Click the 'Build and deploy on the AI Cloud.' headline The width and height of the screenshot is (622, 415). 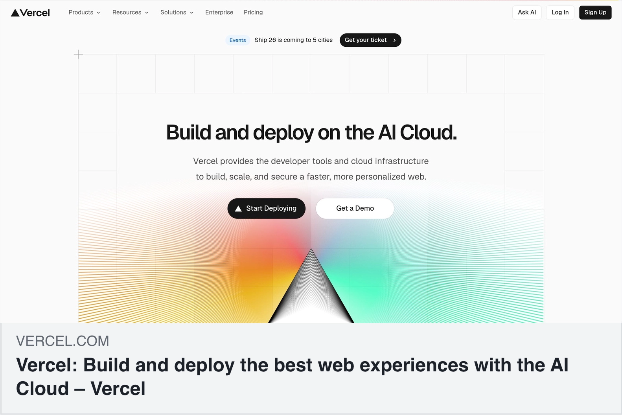[x=311, y=132]
